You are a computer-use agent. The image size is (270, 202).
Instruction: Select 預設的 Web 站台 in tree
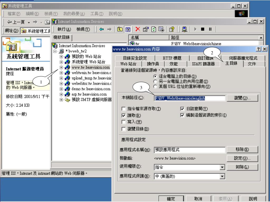(x=86, y=57)
